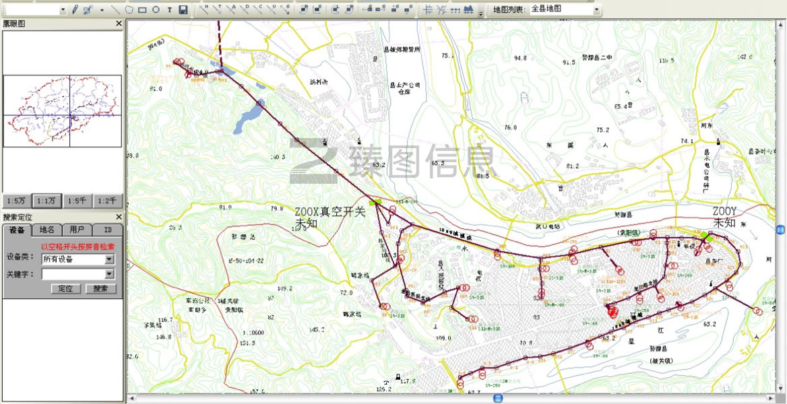The width and height of the screenshot is (787, 404).
Task: Click the 搜索 search button
Action: pos(100,289)
